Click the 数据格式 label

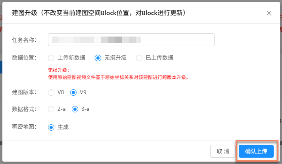24,109
